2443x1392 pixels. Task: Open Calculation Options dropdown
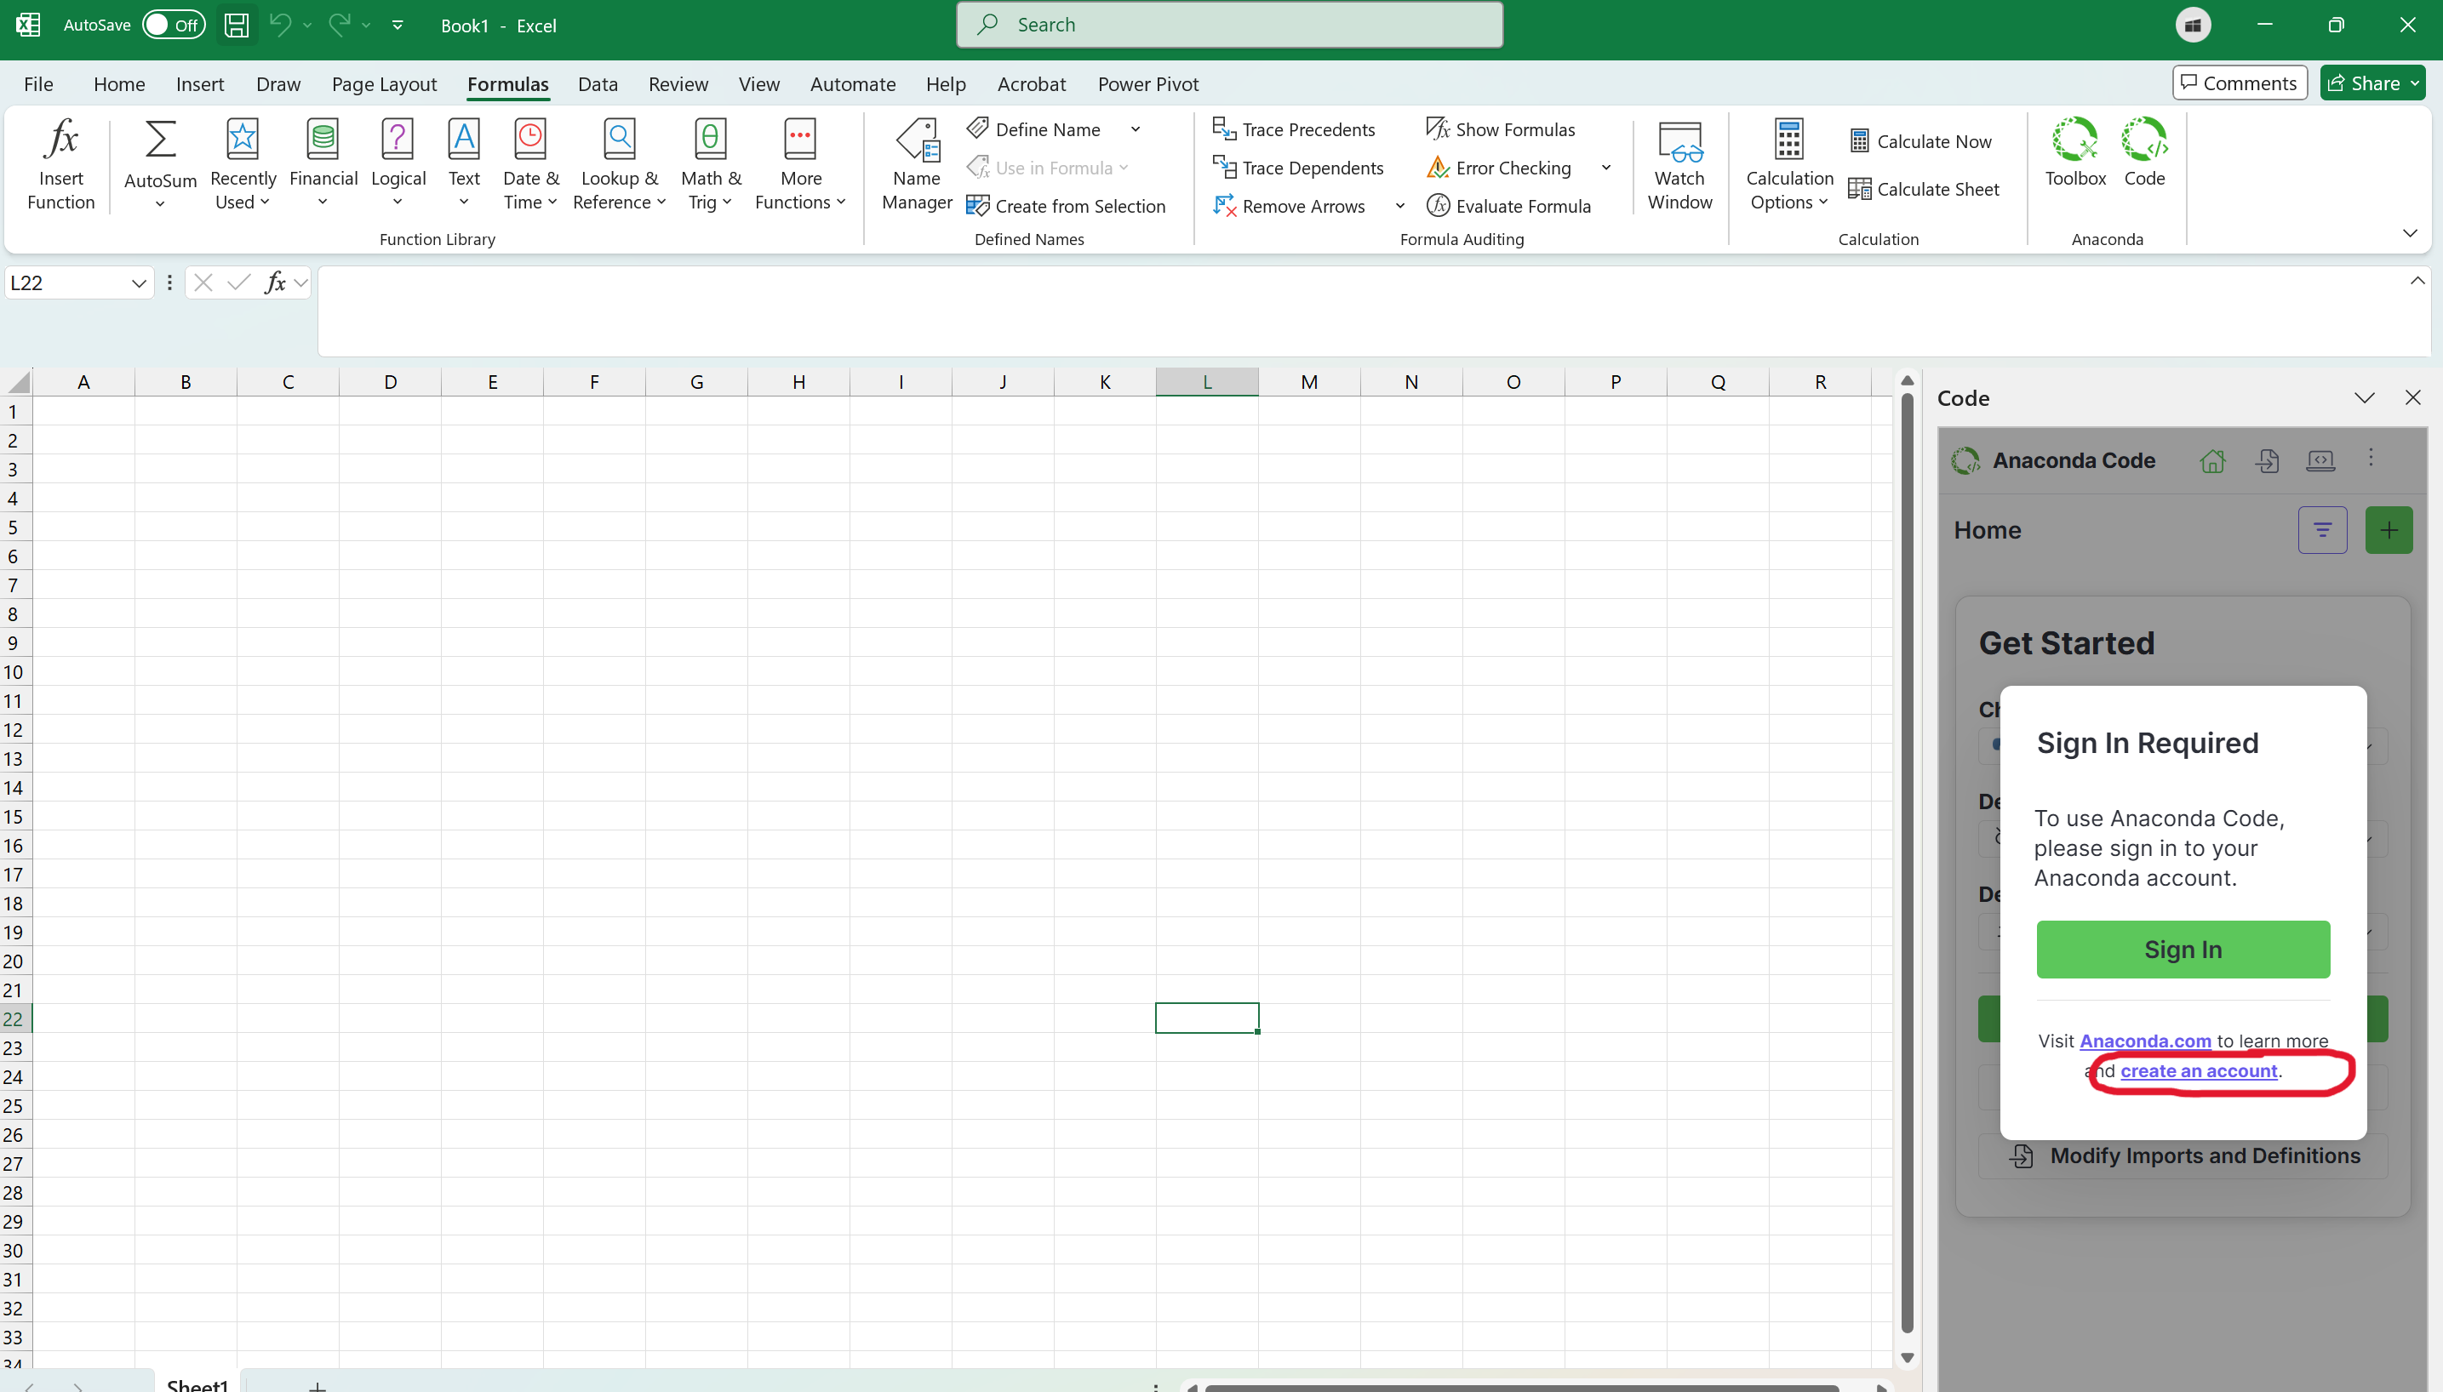point(1789,163)
